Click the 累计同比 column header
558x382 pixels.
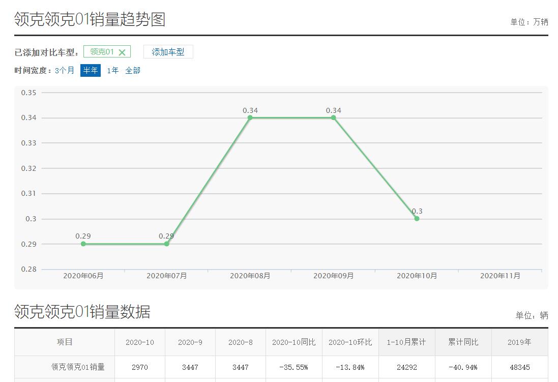click(x=463, y=342)
